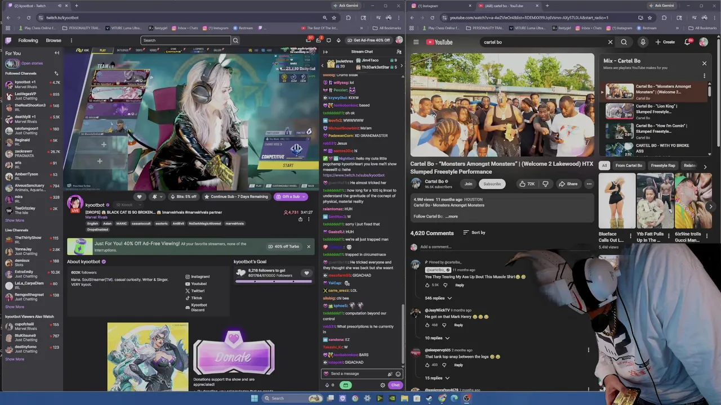Open Windows Start button on taskbar
This screenshot has width=721, height=405.
click(x=254, y=398)
